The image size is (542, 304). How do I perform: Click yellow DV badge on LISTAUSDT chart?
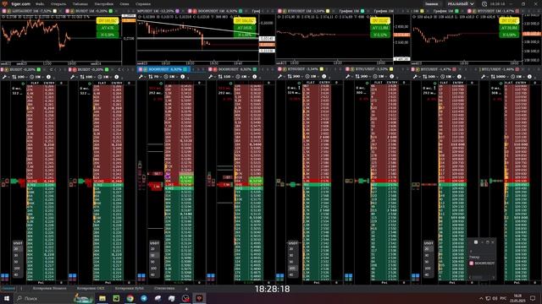(108, 21)
